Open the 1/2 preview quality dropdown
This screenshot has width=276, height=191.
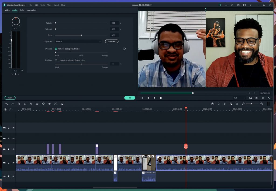(x=240, y=98)
